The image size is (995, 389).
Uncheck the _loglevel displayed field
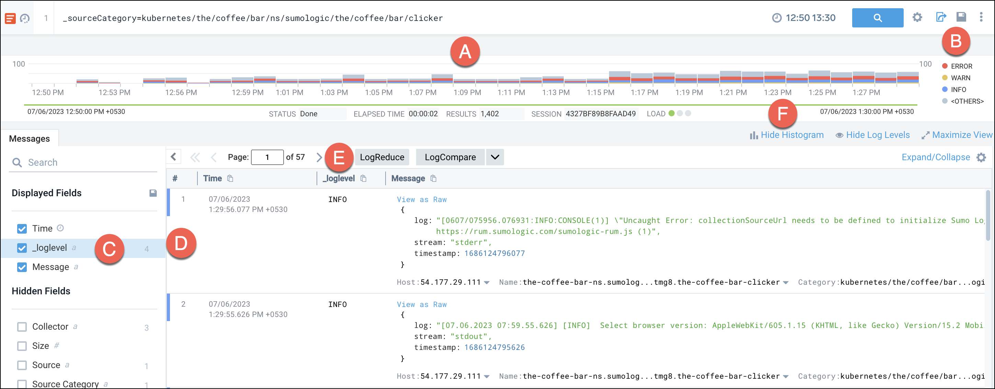22,248
